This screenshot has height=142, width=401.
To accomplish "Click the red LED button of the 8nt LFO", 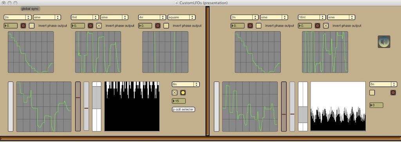I will tap(90, 26).
